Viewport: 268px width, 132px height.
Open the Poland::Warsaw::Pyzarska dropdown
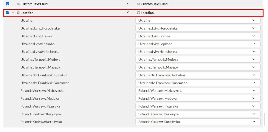(x=198, y=106)
